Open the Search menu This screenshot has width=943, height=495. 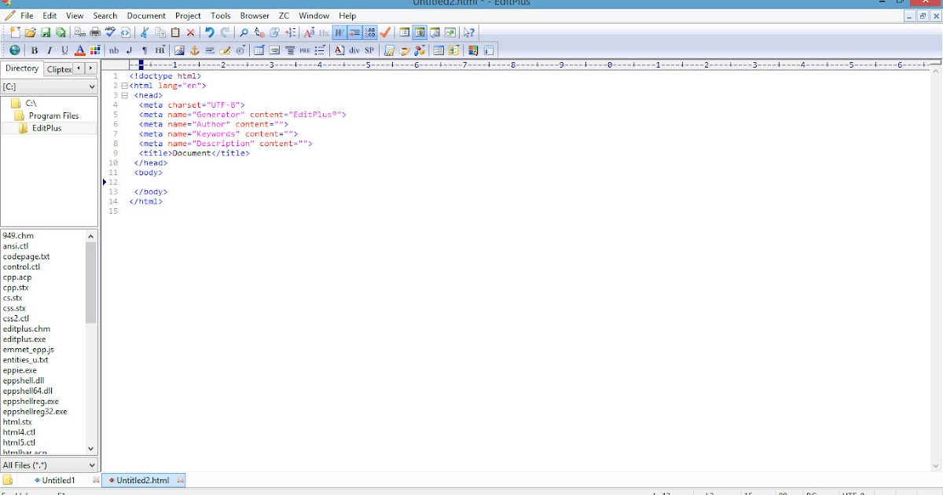[x=105, y=16]
